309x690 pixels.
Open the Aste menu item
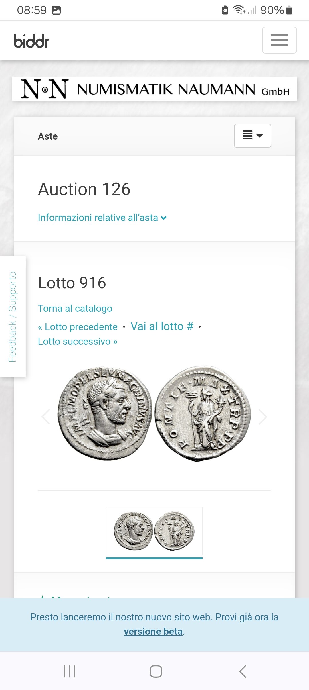[48, 136]
